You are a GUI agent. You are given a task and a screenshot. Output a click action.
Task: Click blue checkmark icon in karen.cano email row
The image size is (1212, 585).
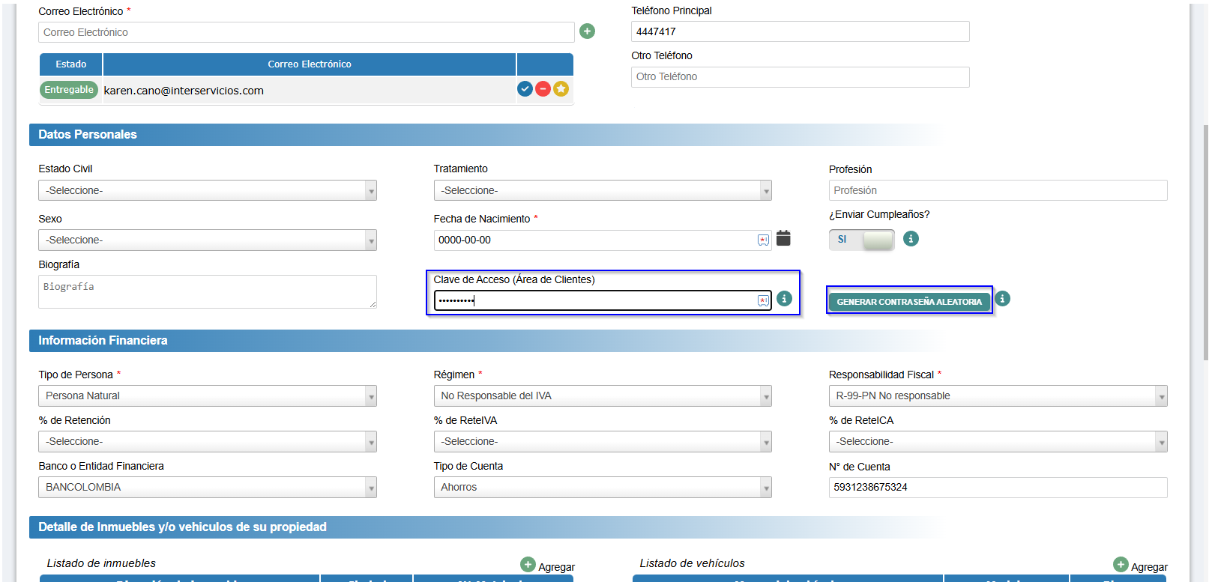(525, 89)
